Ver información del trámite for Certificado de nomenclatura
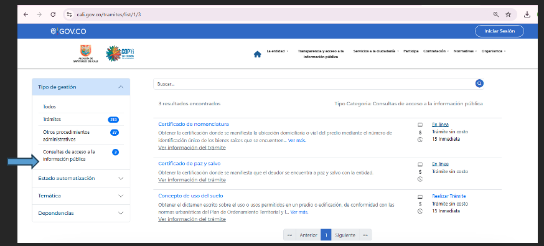 (192, 148)
